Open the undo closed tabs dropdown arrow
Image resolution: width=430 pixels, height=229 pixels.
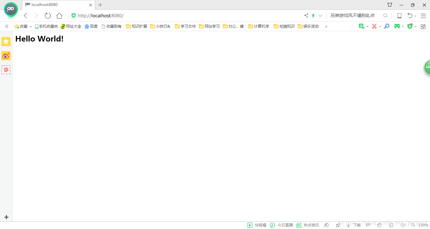click(415, 16)
